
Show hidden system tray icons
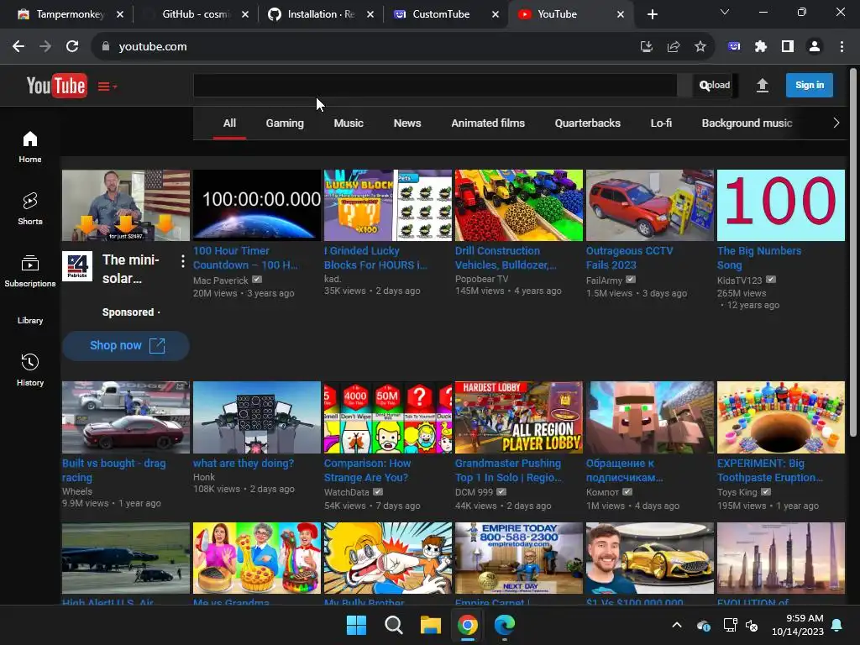click(677, 625)
